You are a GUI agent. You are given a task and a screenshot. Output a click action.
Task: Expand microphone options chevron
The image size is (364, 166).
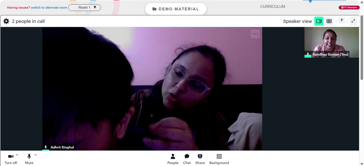point(36,155)
